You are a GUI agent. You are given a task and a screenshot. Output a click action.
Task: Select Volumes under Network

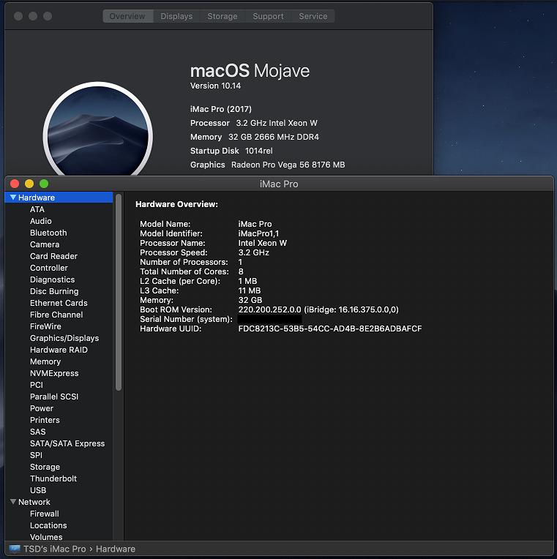46,537
